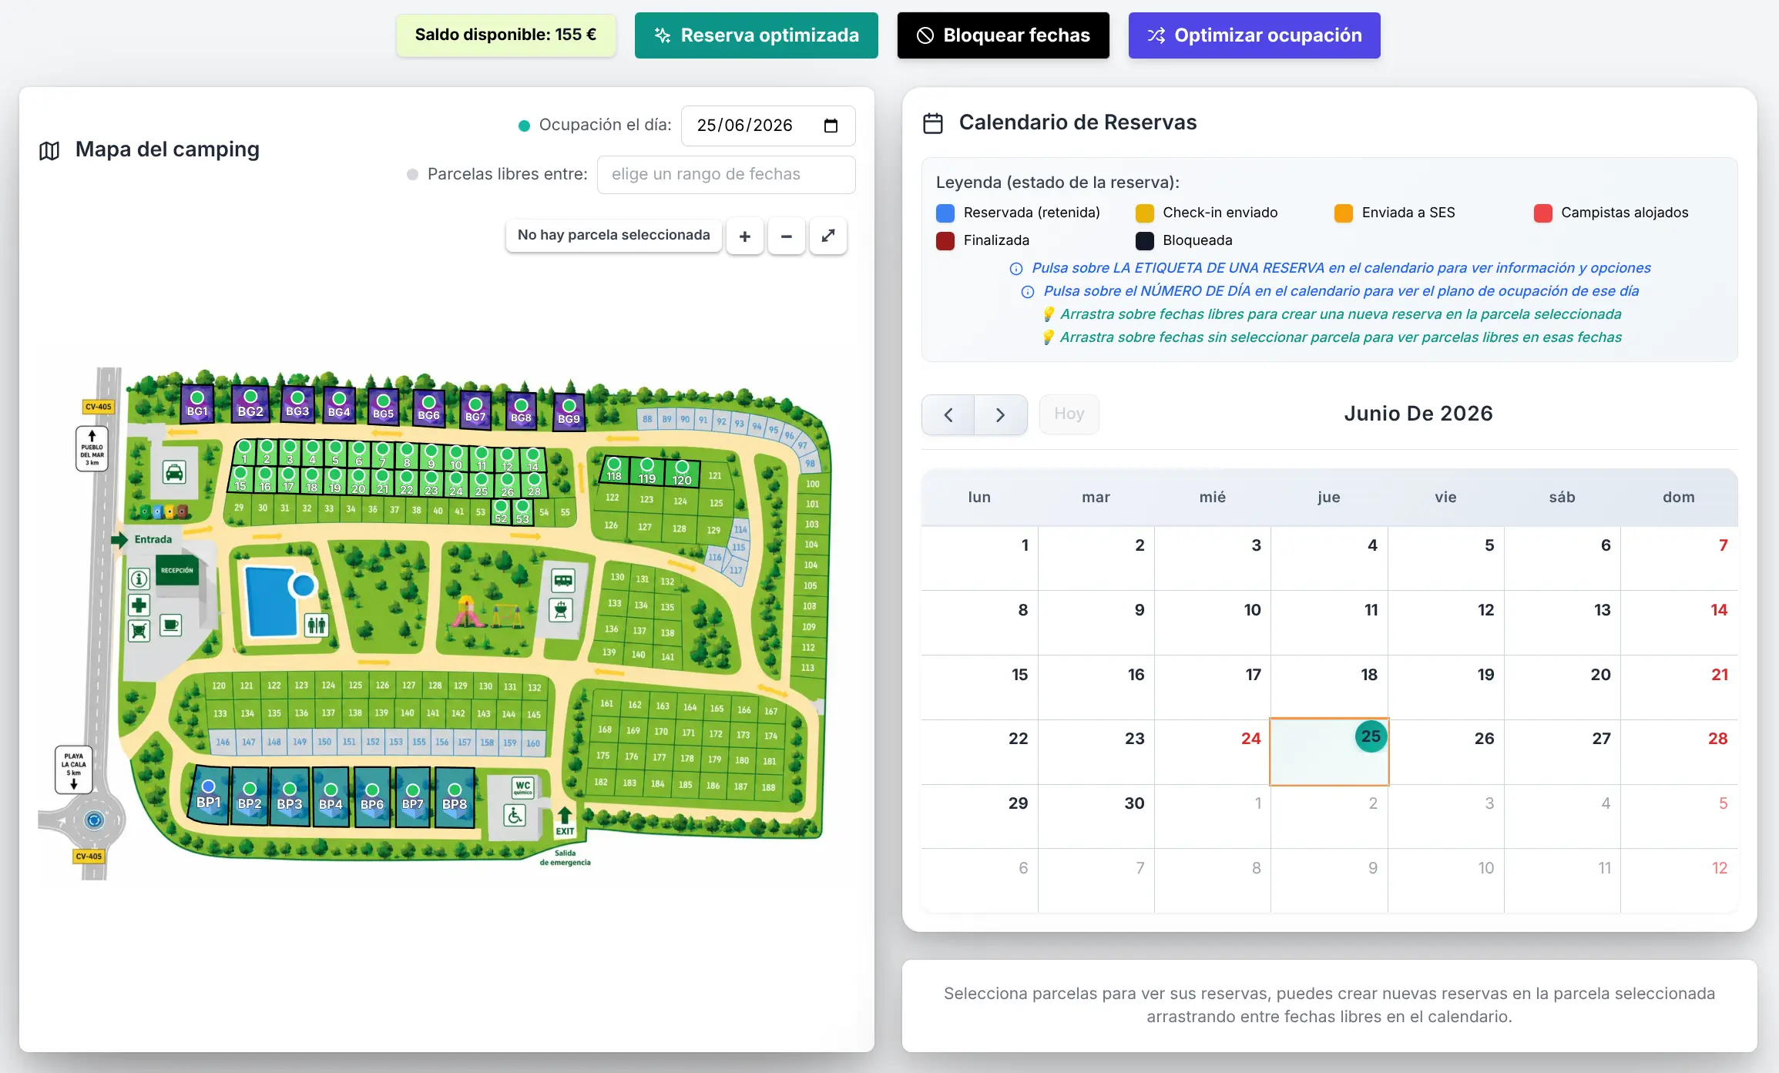Select bungalow BG2 on the map
This screenshot has width=1779, height=1073.
250,404
